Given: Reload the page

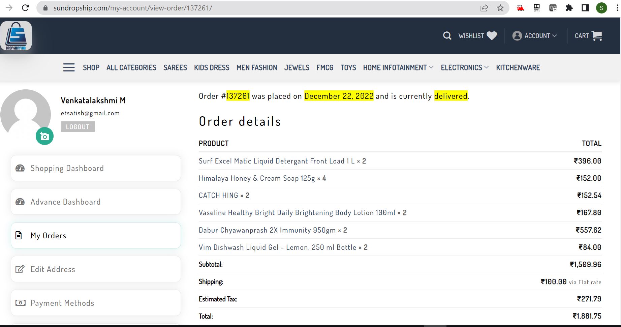Looking at the screenshot, I should click(25, 8).
